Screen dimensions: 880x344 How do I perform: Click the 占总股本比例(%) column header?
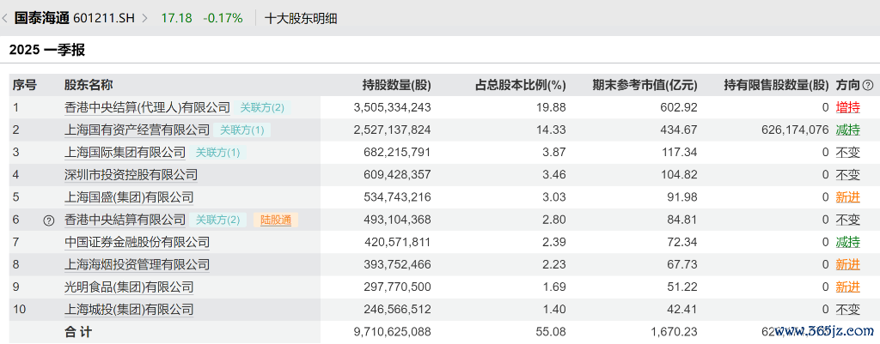(521, 85)
